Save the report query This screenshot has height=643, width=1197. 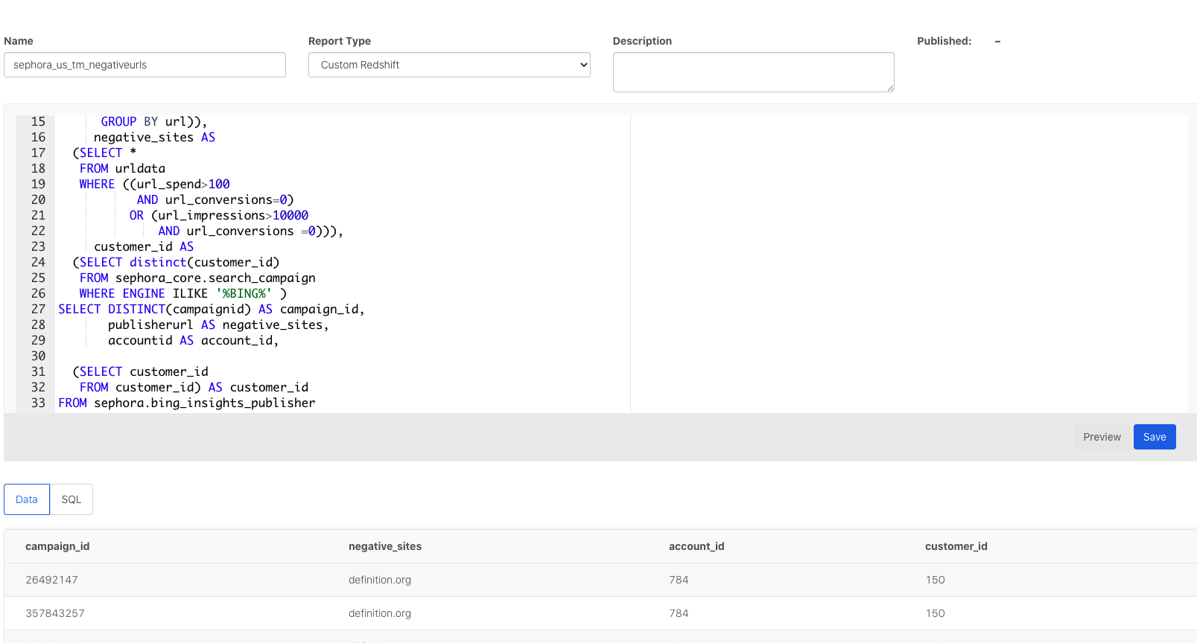pos(1155,437)
